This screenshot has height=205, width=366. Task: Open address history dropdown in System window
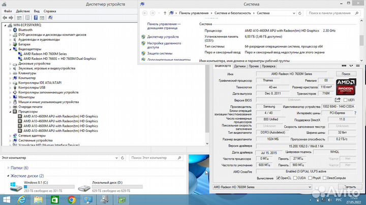coord(294,13)
